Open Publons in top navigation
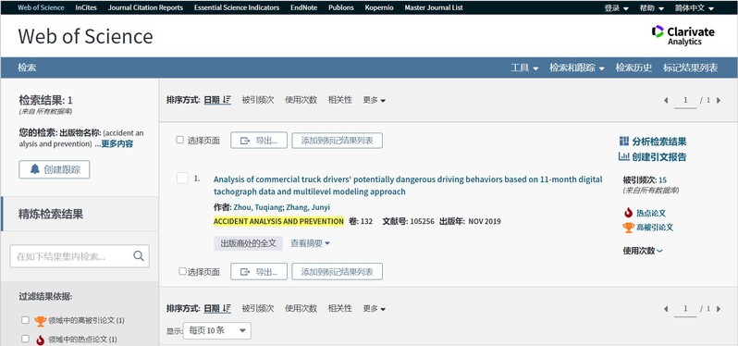 [x=341, y=7]
